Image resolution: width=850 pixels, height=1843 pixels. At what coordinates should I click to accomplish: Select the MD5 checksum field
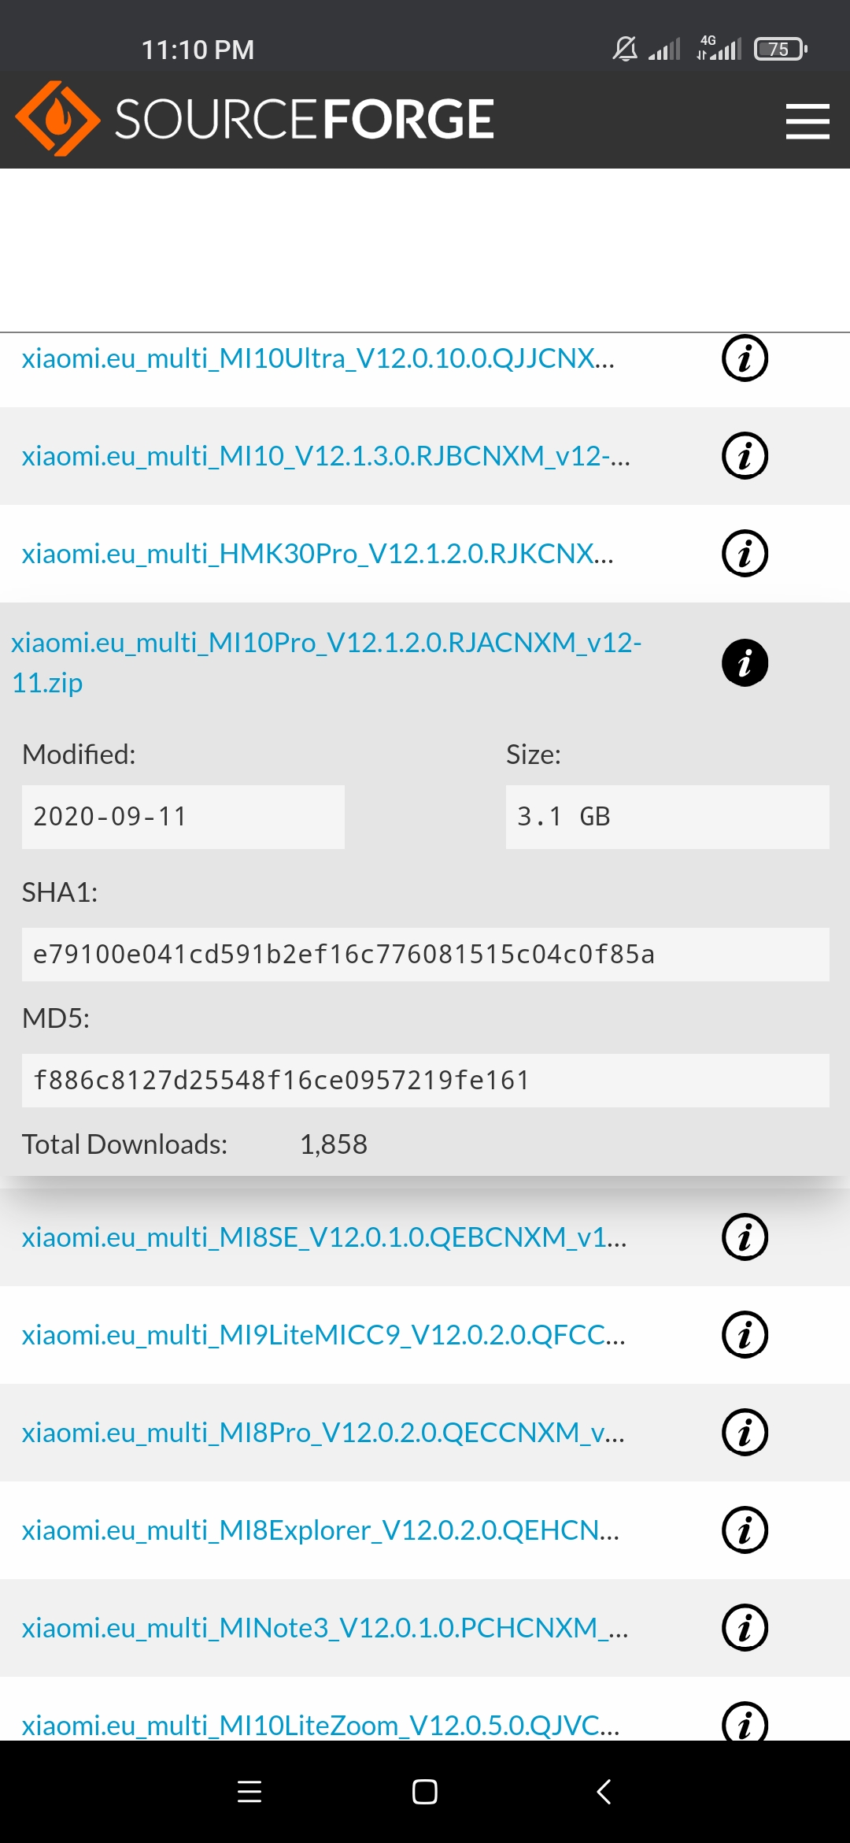(x=425, y=1081)
